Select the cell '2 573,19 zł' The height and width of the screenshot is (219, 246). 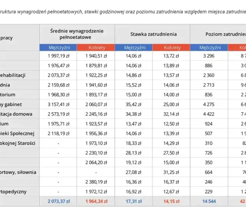click(58, 114)
